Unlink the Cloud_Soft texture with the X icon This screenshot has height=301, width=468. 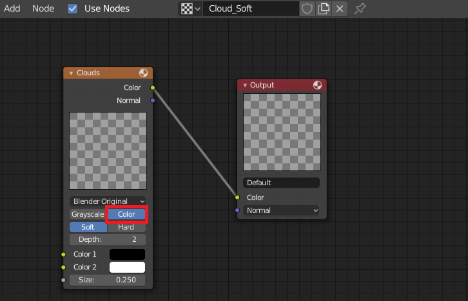point(339,8)
